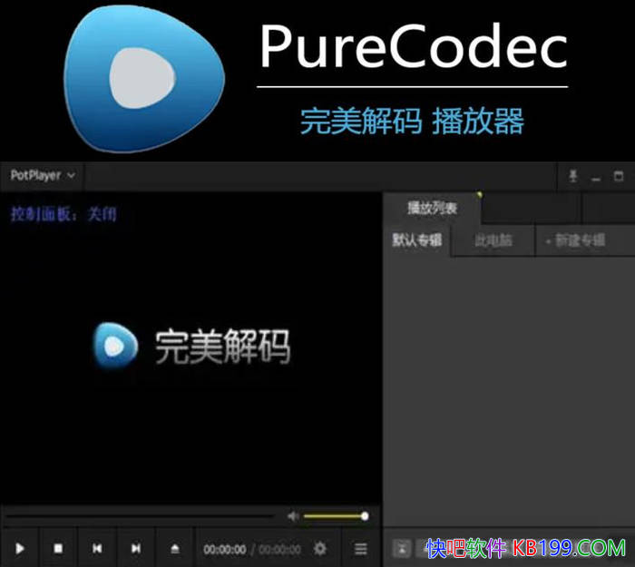Click the 完美解码 logo in the video area
This screenshot has width=635, height=567.
coord(192,347)
